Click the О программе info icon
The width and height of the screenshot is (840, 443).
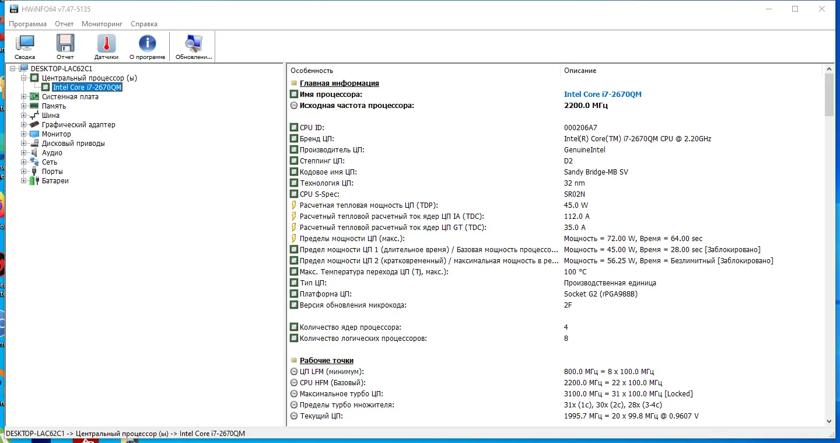[148, 47]
